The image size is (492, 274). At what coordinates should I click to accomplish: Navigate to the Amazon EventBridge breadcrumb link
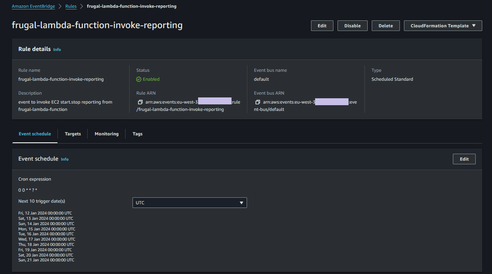(33, 6)
